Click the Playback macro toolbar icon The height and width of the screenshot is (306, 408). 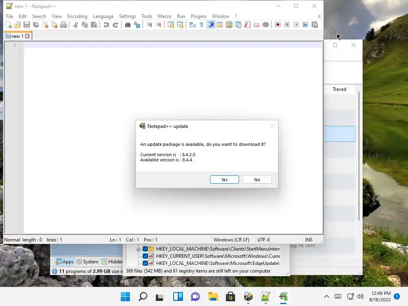pos(296,25)
